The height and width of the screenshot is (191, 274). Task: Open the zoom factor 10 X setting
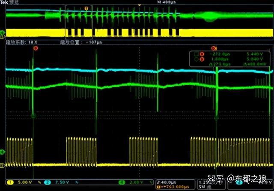tap(21, 43)
